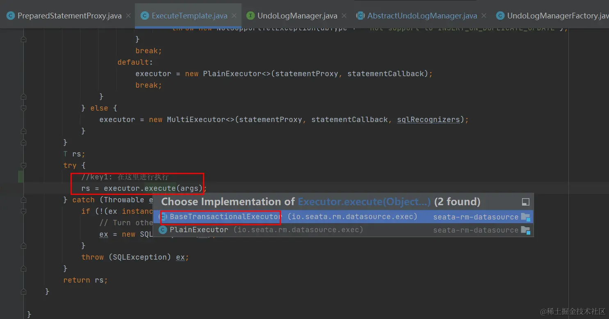
Task: Click the abstract class icon of AbstractUndoLogManager.java tab
Action: tap(360, 16)
